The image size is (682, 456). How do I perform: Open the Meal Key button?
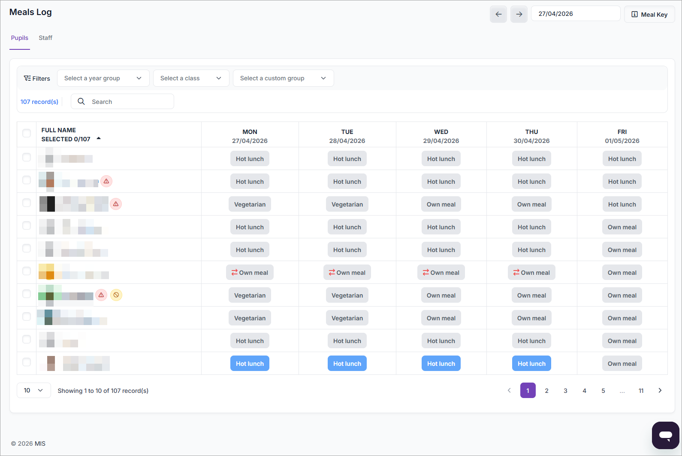pos(649,14)
